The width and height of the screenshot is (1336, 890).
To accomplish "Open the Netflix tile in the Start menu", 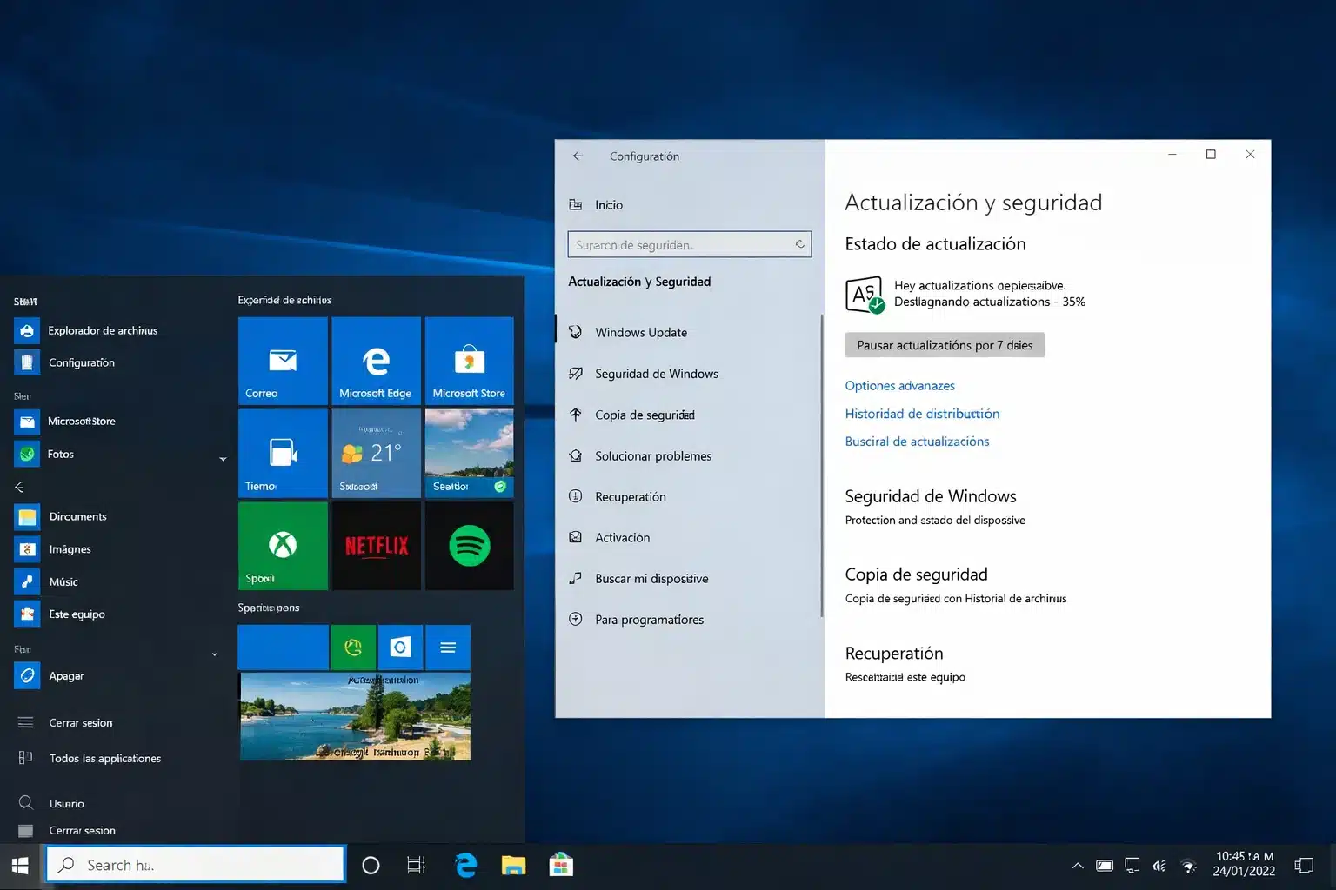I will [x=376, y=546].
